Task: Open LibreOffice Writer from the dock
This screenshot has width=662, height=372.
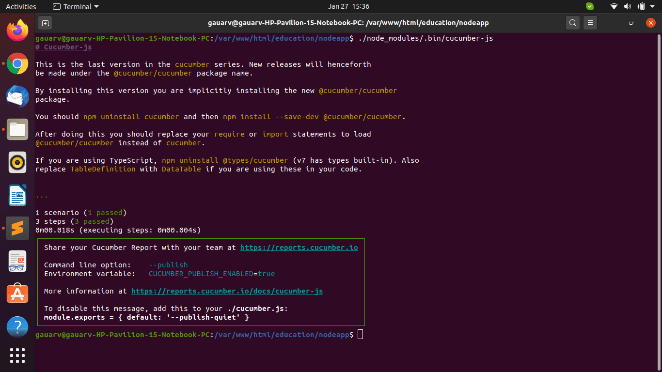Action: [17, 195]
